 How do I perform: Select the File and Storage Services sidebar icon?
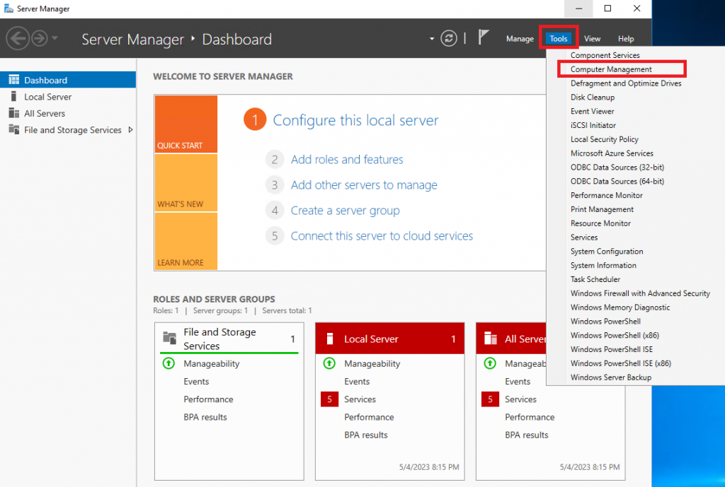[x=14, y=130]
